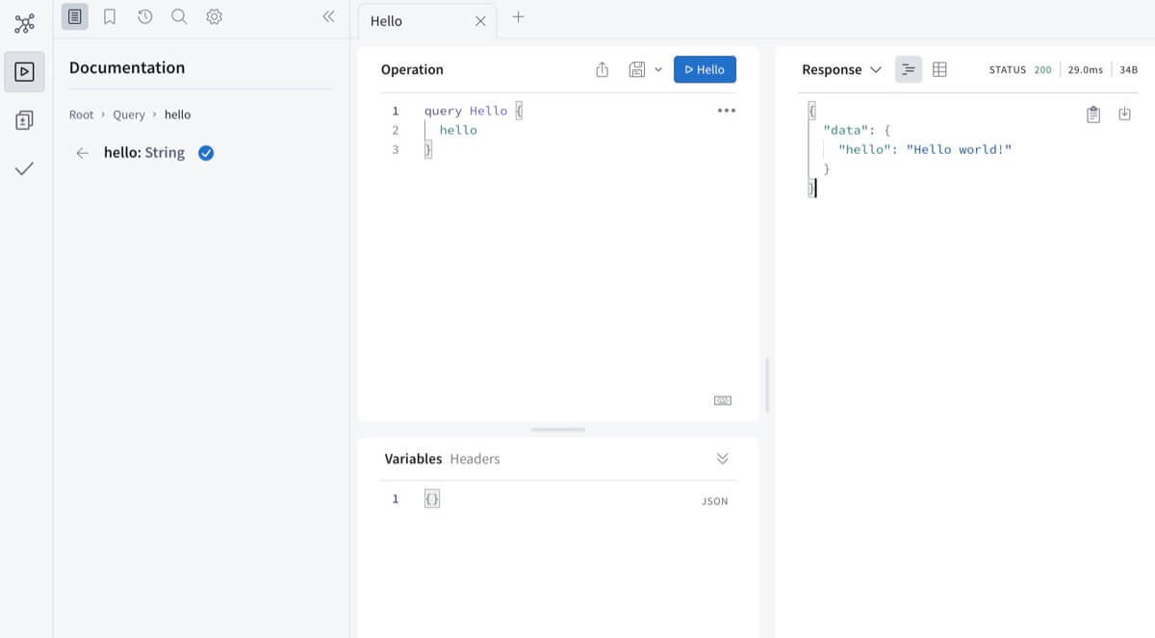Open the Sandbox settings gear
This screenshot has height=638, width=1155.
[214, 16]
